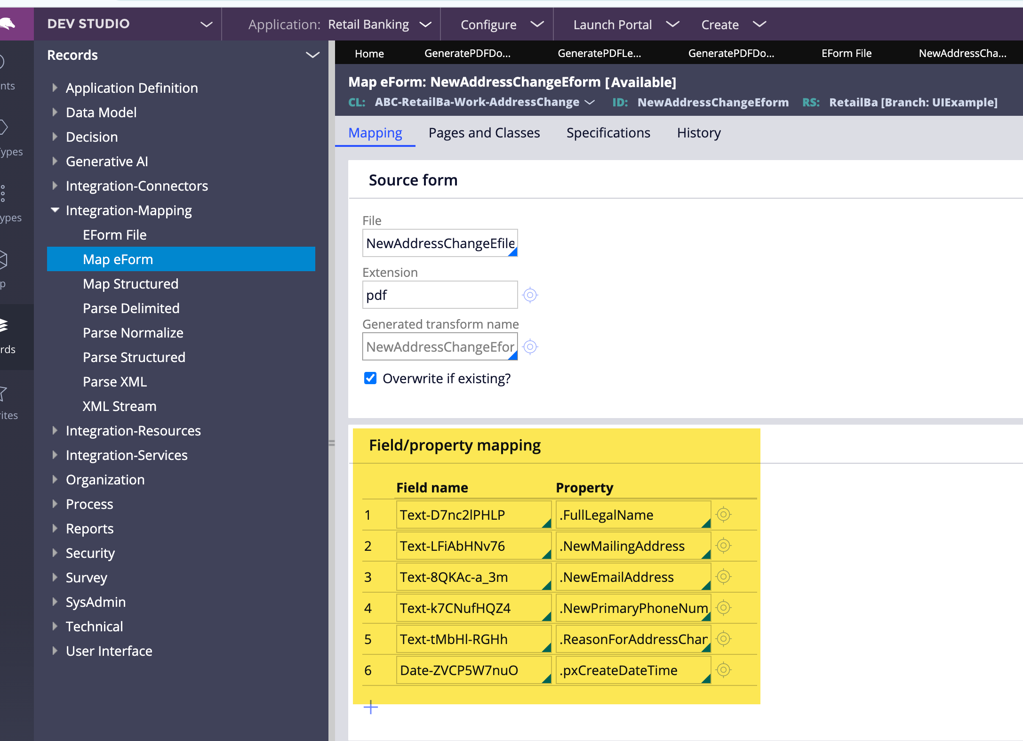Collapse the Integration-Mapping tree node
Image resolution: width=1023 pixels, height=741 pixels.
pos(55,210)
